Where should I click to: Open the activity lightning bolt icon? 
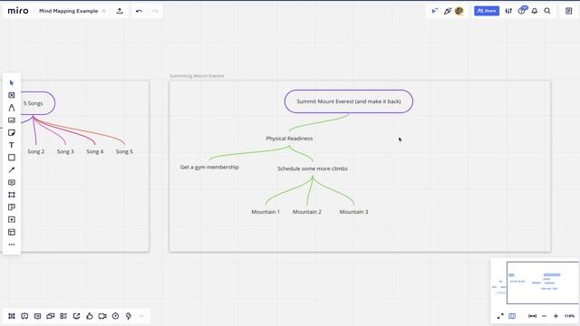click(x=129, y=316)
